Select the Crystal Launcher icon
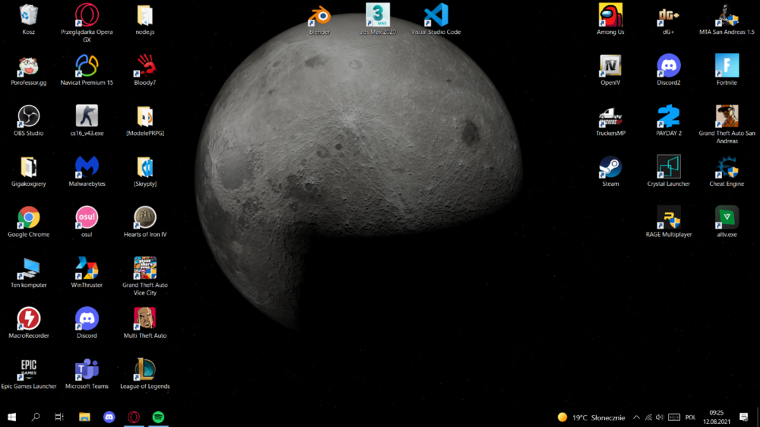The height and width of the screenshot is (427, 760). click(668, 172)
